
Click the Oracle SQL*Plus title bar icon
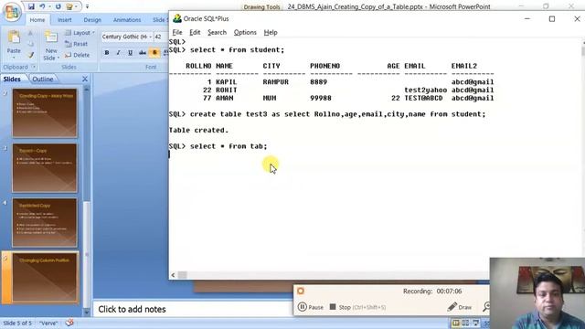pos(176,18)
